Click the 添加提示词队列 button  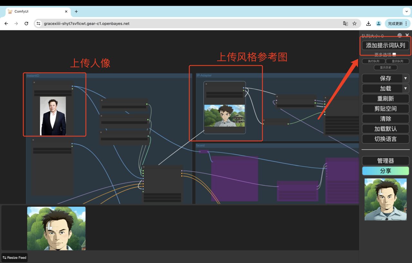(385, 46)
